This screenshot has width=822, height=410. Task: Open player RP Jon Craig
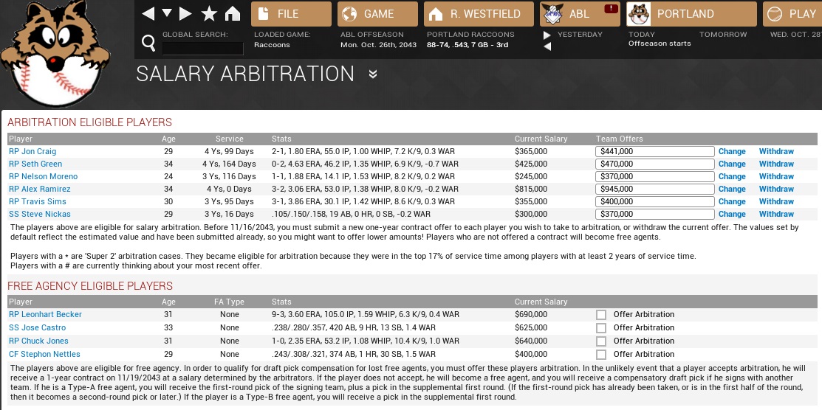coord(32,151)
